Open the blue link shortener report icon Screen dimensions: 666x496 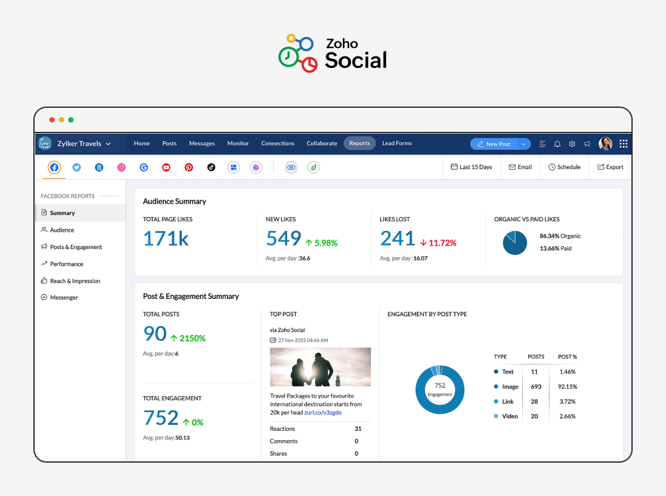pyautogui.click(x=291, y=167)
